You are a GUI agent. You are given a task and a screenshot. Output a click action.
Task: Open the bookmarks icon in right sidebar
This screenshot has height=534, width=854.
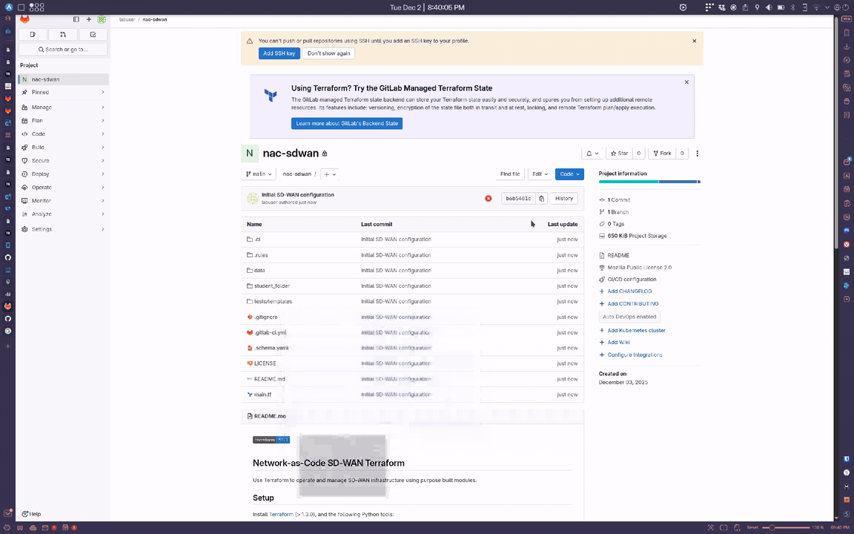pyautogui.click(x=847, y=33)
